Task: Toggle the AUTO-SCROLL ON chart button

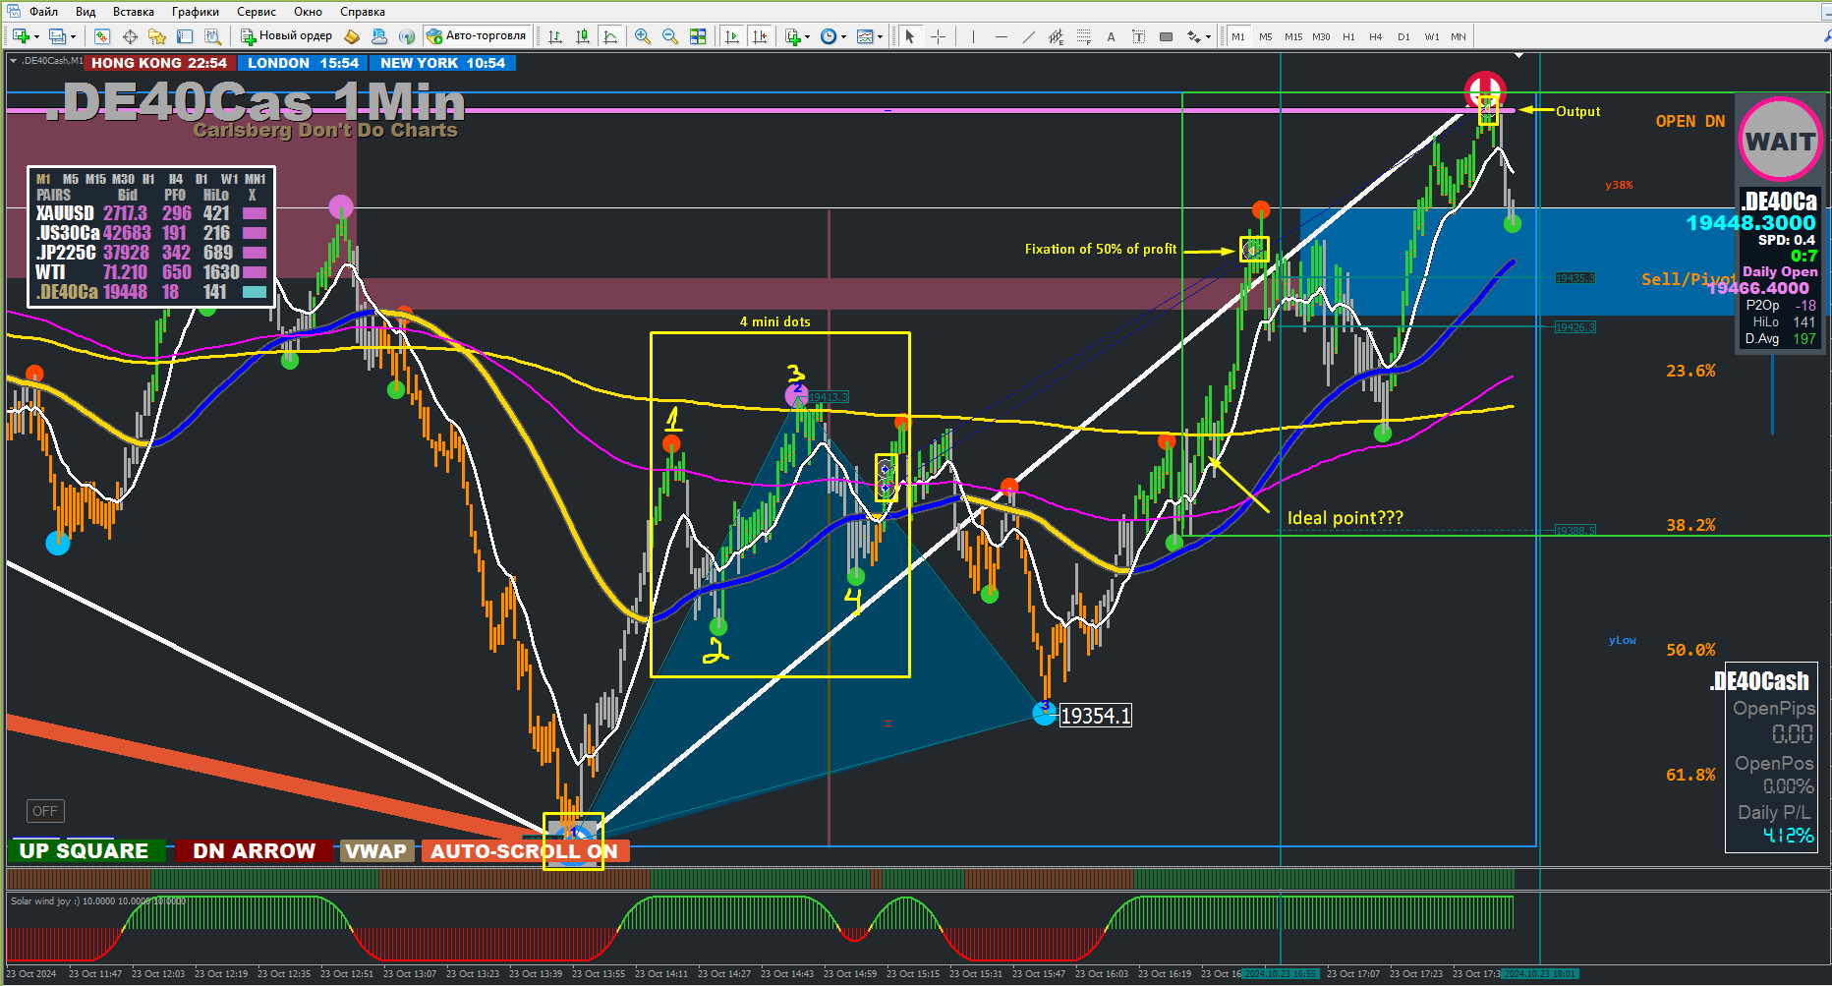Action: click(524, 851)
